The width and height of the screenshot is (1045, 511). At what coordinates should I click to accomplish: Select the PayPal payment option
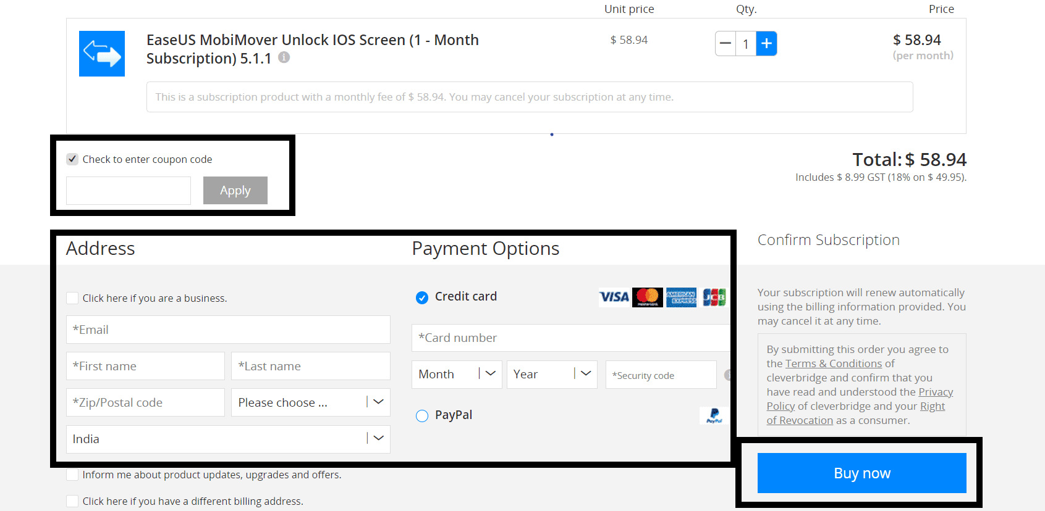tap(422, 416)
